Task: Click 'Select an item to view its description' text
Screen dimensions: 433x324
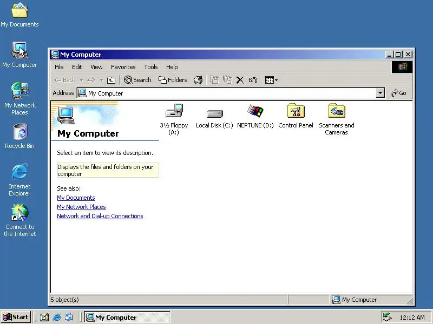Action: pyautogui.click(x=105, y=153)
